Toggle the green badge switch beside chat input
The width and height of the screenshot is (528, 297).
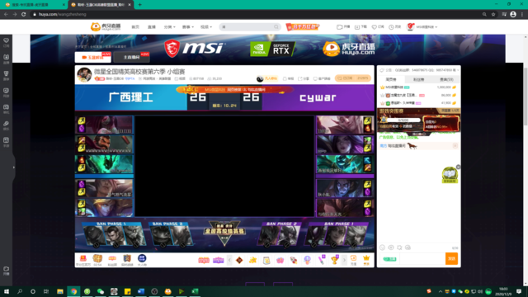[389, 259]
